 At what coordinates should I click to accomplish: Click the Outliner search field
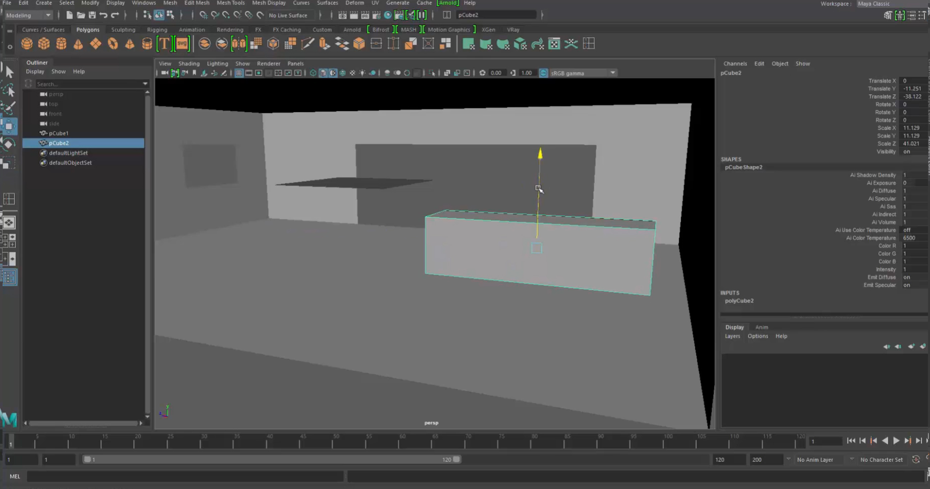(x=88, y=84)
